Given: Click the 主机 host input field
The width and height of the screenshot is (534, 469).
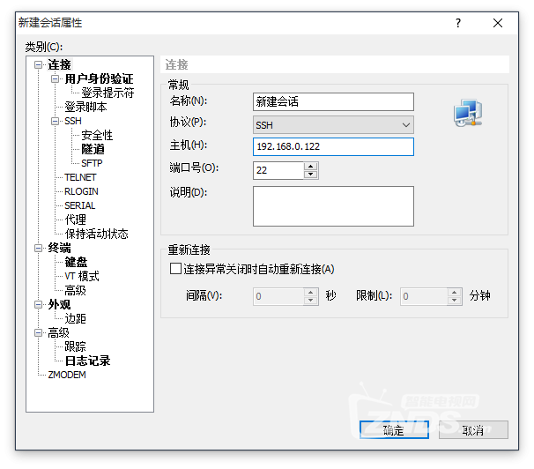Looking at the screenshot, I should (332, 146).
